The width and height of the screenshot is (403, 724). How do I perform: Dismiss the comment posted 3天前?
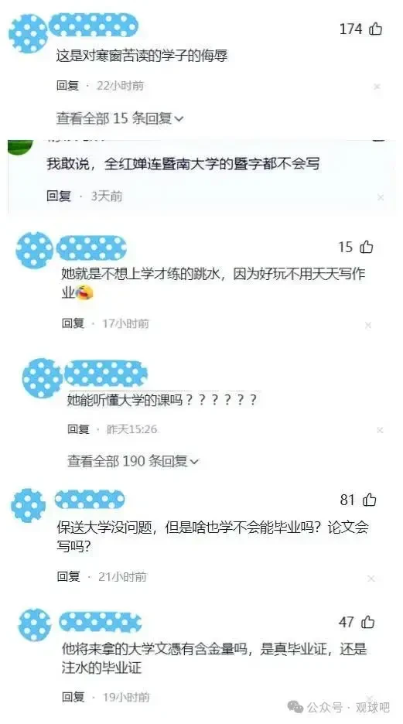[x=381, y=197]
